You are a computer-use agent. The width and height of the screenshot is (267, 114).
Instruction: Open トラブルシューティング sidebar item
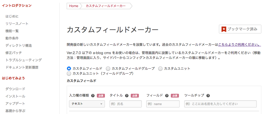(x=24, y=60)
